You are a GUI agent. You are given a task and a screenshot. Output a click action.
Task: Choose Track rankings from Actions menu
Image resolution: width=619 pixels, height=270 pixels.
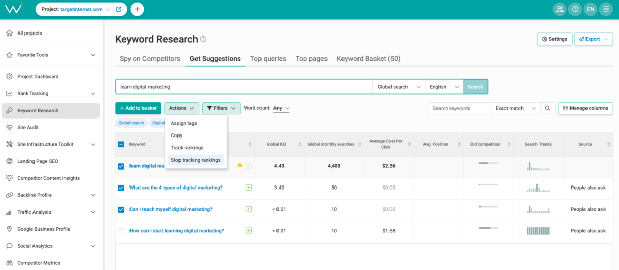pos(196,148)
